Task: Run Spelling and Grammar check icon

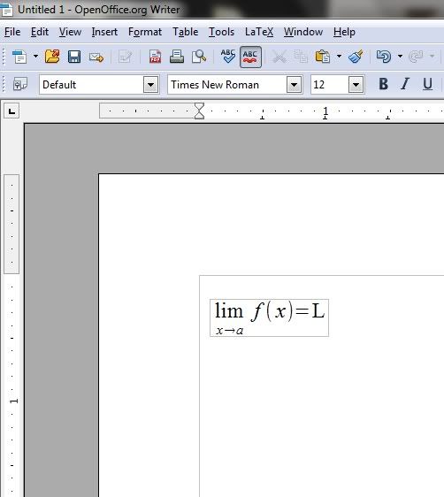Action: (228, 57)
